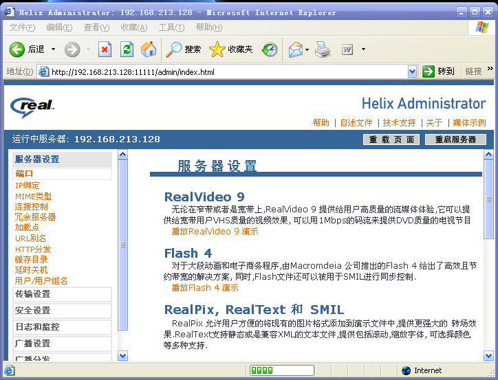This screenshot has height=380, width=498.
Task: Click the 转到 (Go) button
Action: (x=439, y=71)
